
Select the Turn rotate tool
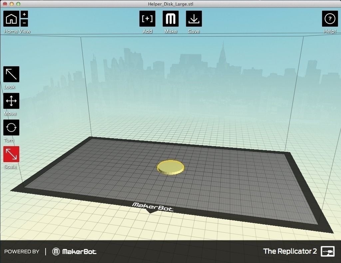pyautogui.click(x=11, y=128)
